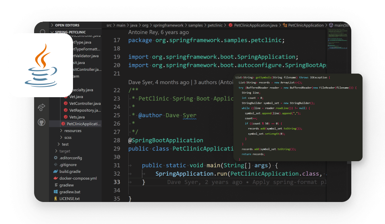
Task: Collapse the SPRING-PETCLINIC project root
Action: pos(70,32)
